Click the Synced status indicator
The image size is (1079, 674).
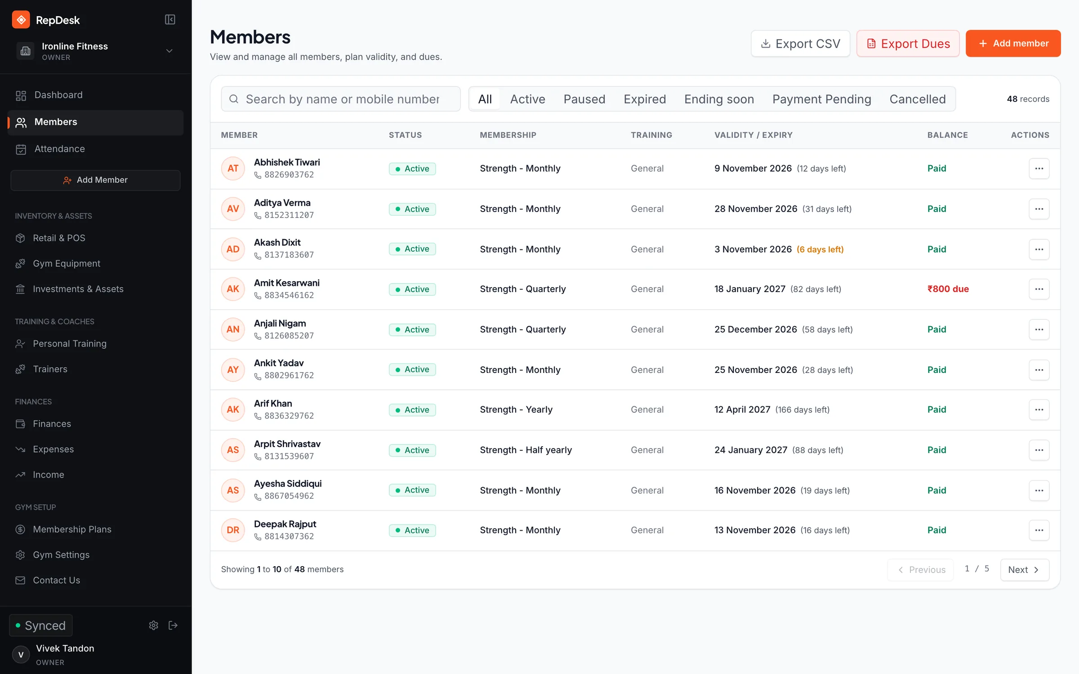pos(41,626)
